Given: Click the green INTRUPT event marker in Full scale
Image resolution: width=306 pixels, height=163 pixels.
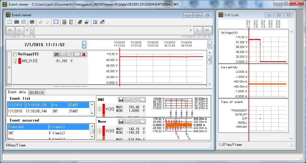Looking at the screenshot, I should pyautogui.click(x=260, y=114).
